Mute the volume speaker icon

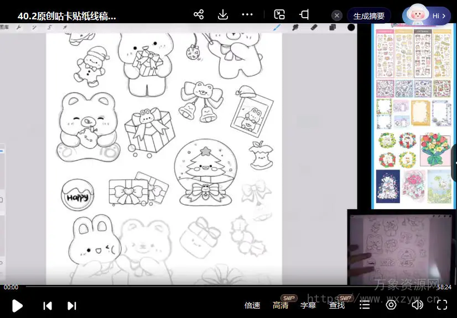[417, 305]
